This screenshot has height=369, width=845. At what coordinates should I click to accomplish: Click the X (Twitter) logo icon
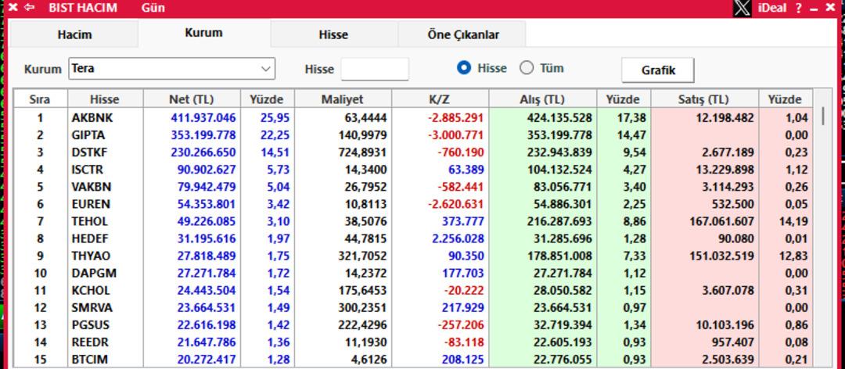pyautogui.click(x=742, y=8)
